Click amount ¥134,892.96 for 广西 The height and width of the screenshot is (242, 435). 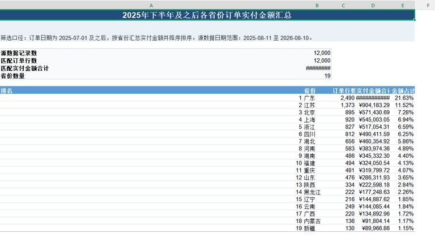click(373, 214)
